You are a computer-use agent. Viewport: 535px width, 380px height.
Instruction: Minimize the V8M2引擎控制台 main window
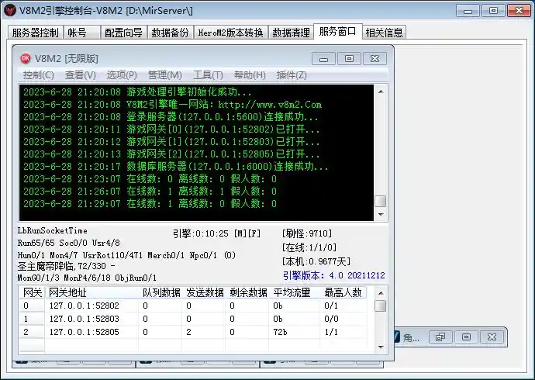coord(468,11)
